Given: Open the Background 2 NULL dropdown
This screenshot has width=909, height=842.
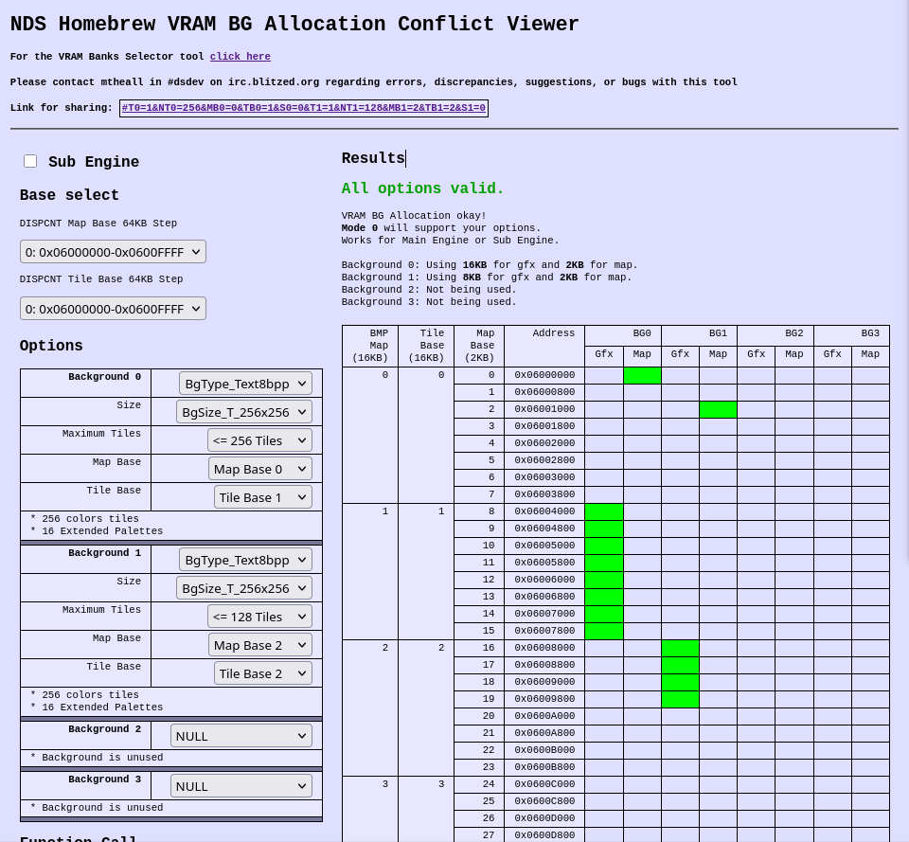Looking at the screenshot, I should tap(241, 735).
